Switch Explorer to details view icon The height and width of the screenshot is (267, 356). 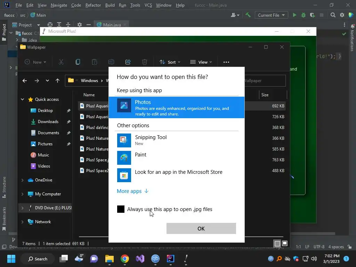click(277, 244)
